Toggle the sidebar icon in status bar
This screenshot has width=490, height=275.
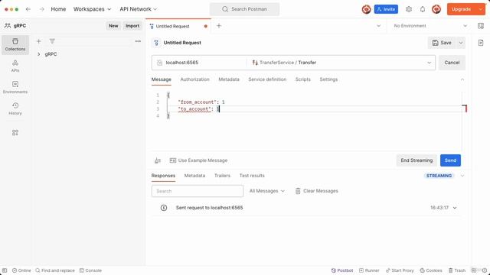(x=5, y=270)
